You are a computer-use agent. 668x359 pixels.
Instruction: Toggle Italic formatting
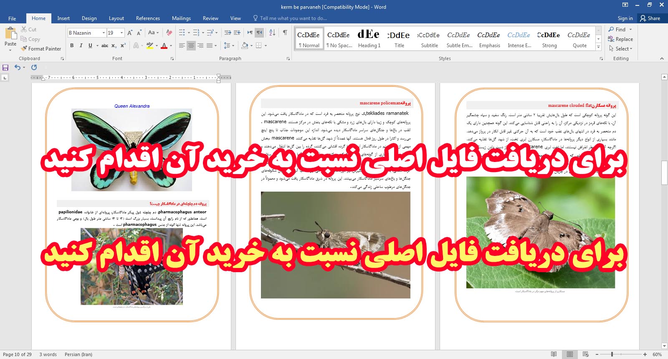tap(81, 46)
